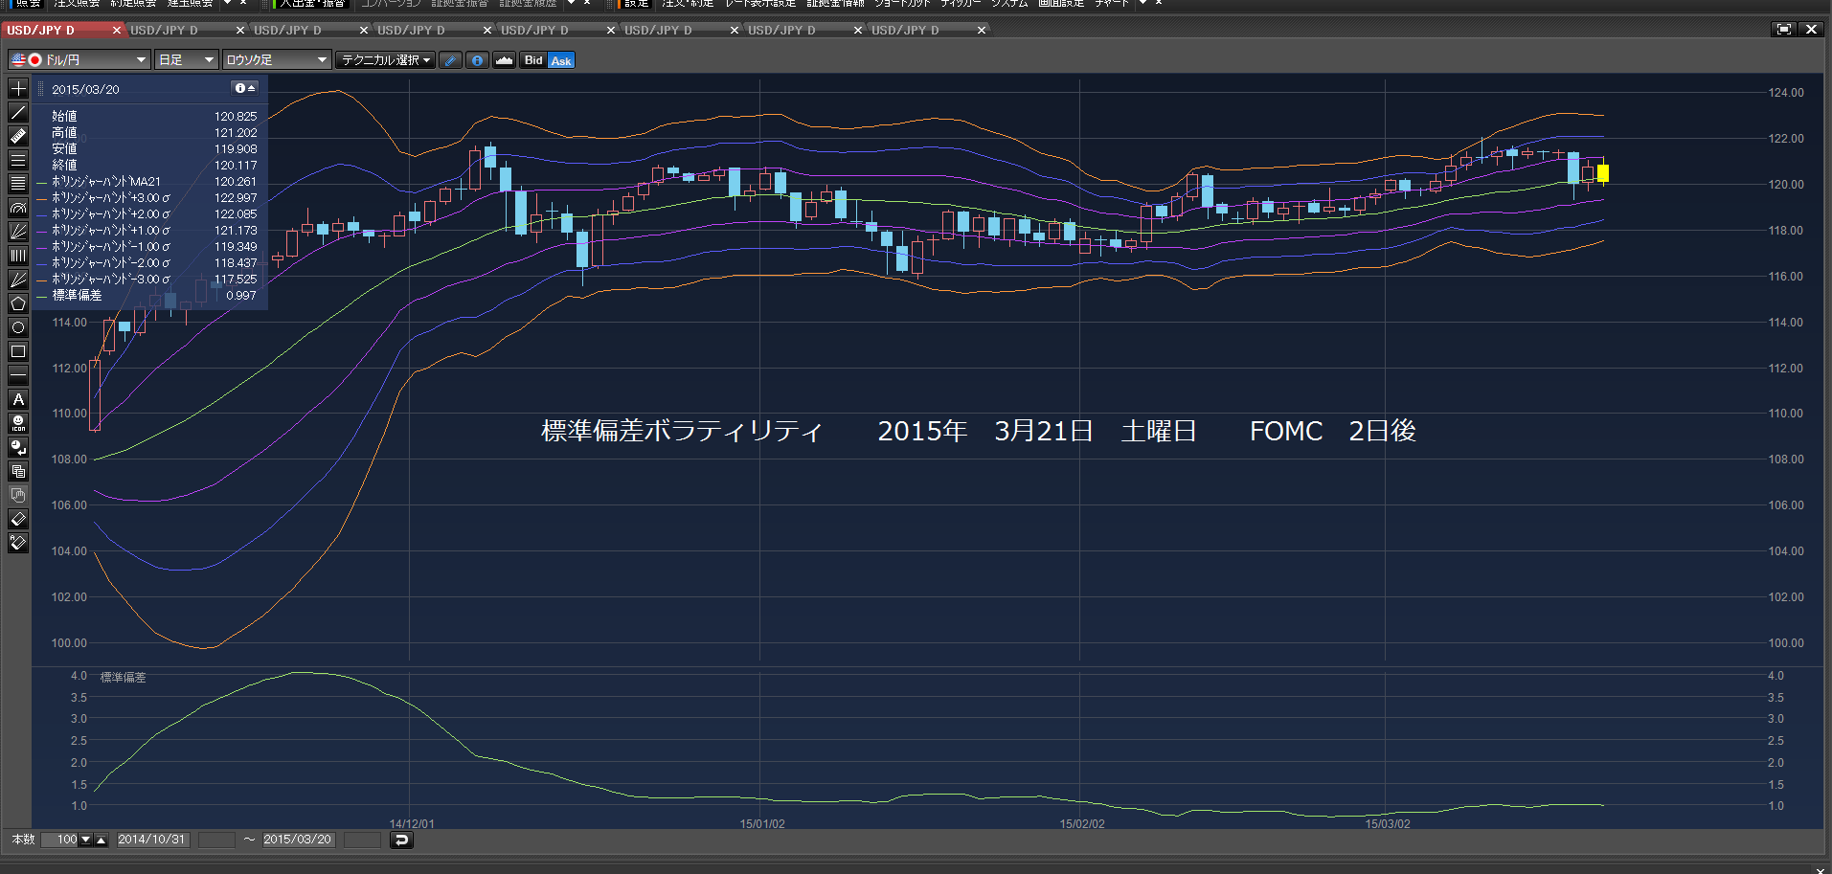Collapse the 2015/03/20 data info panel
1832x874 pixels.
246,88
